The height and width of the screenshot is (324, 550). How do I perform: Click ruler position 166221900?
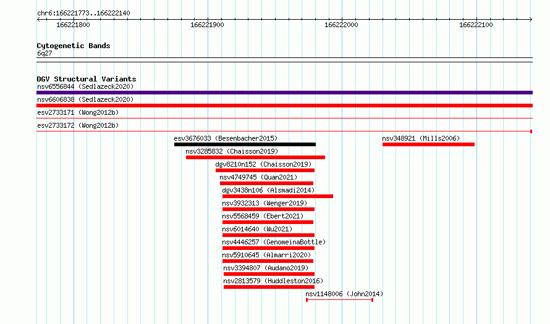pyautogui.click(x=207, y=25)
